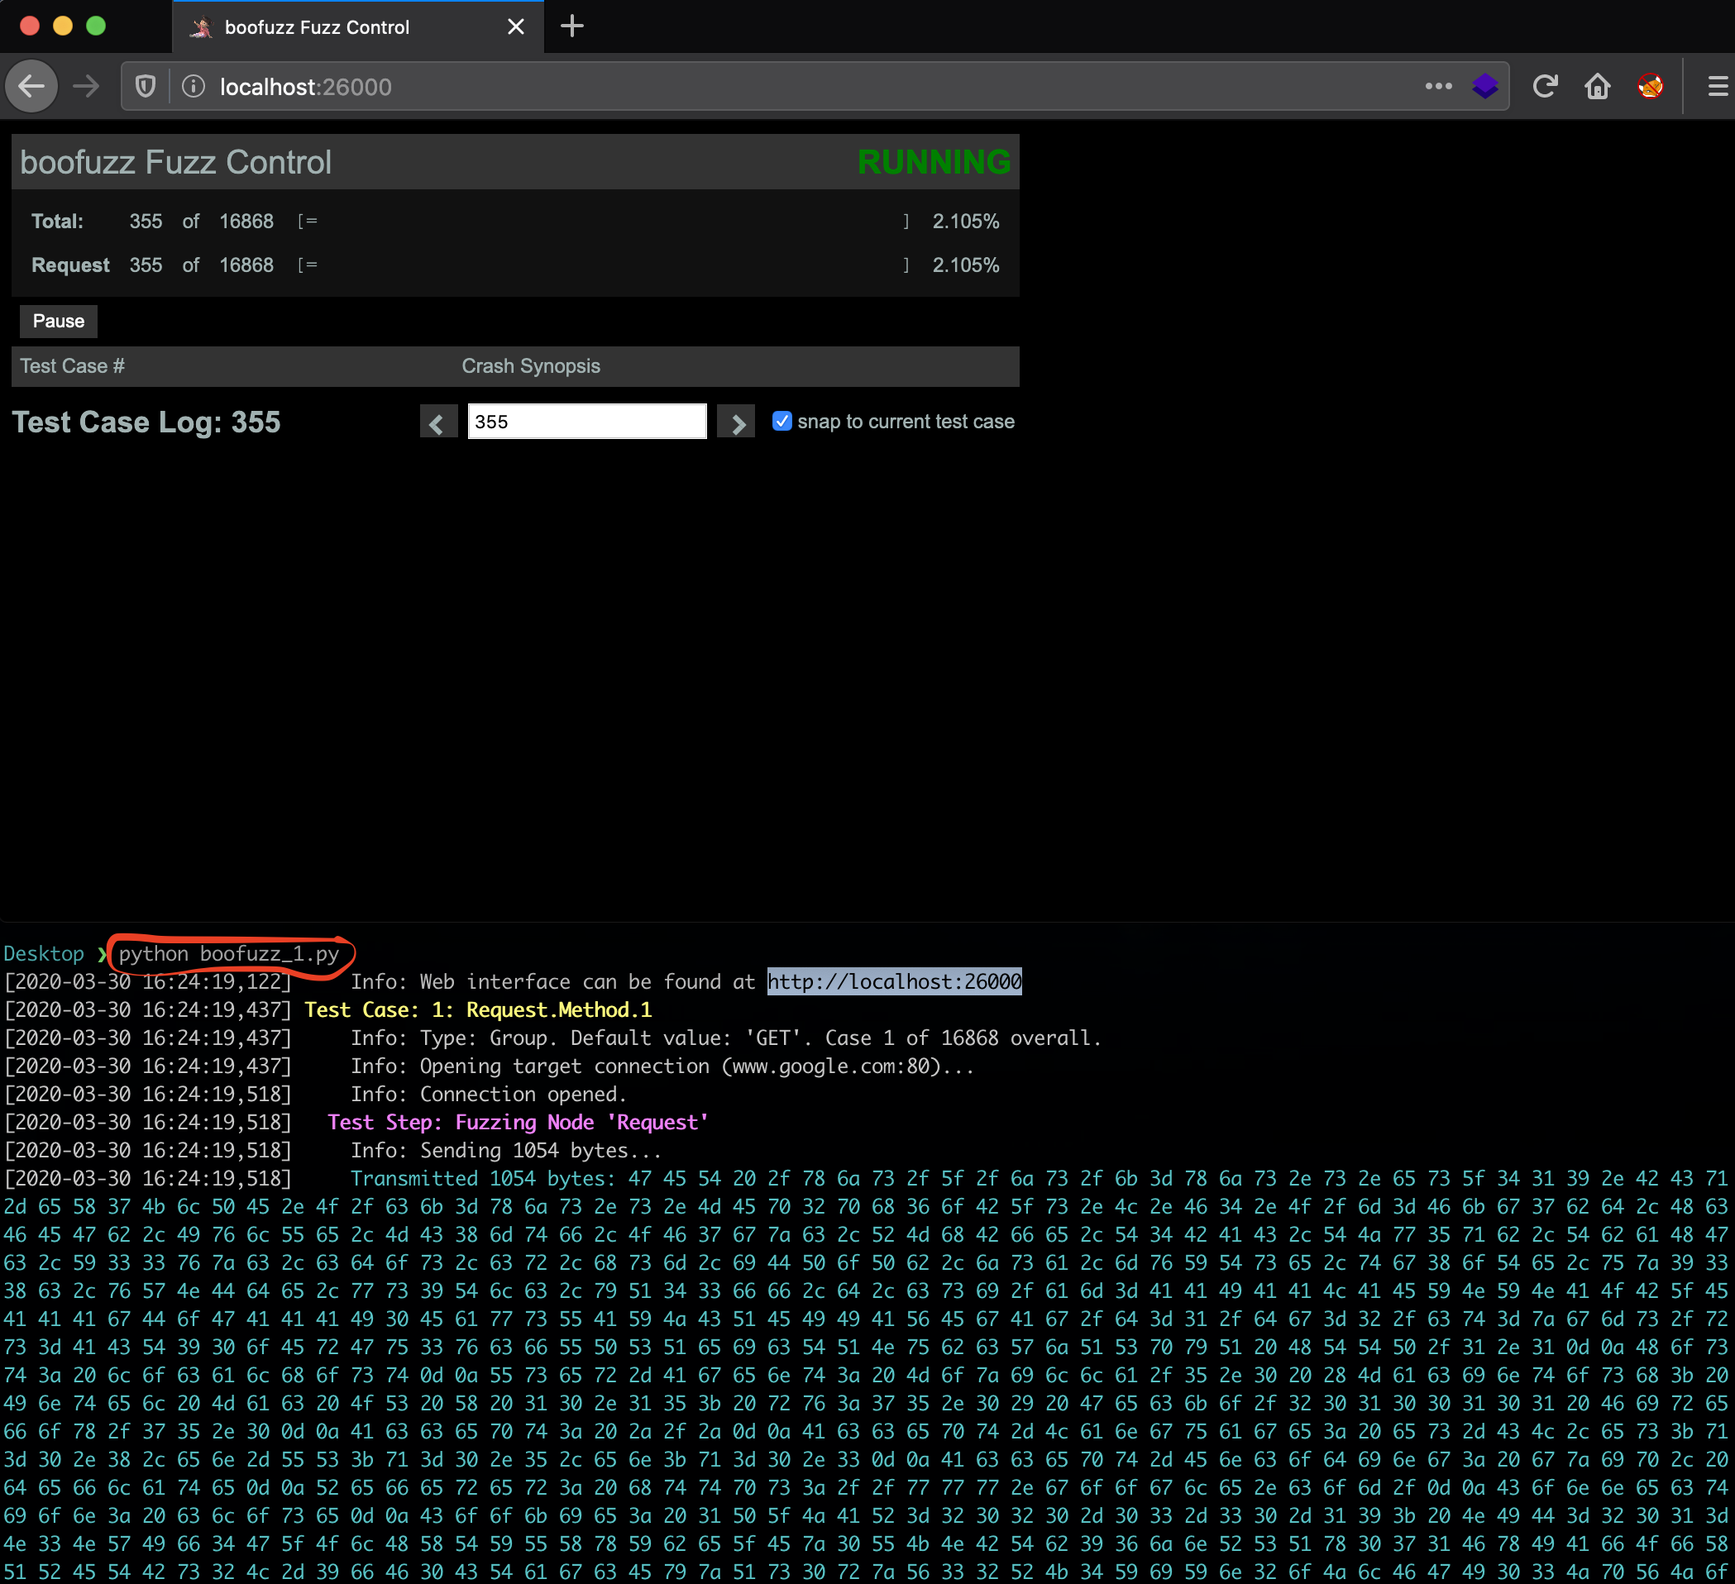Click the site information icon in address bar
1735x1584 pixels.
coord(194,86)
